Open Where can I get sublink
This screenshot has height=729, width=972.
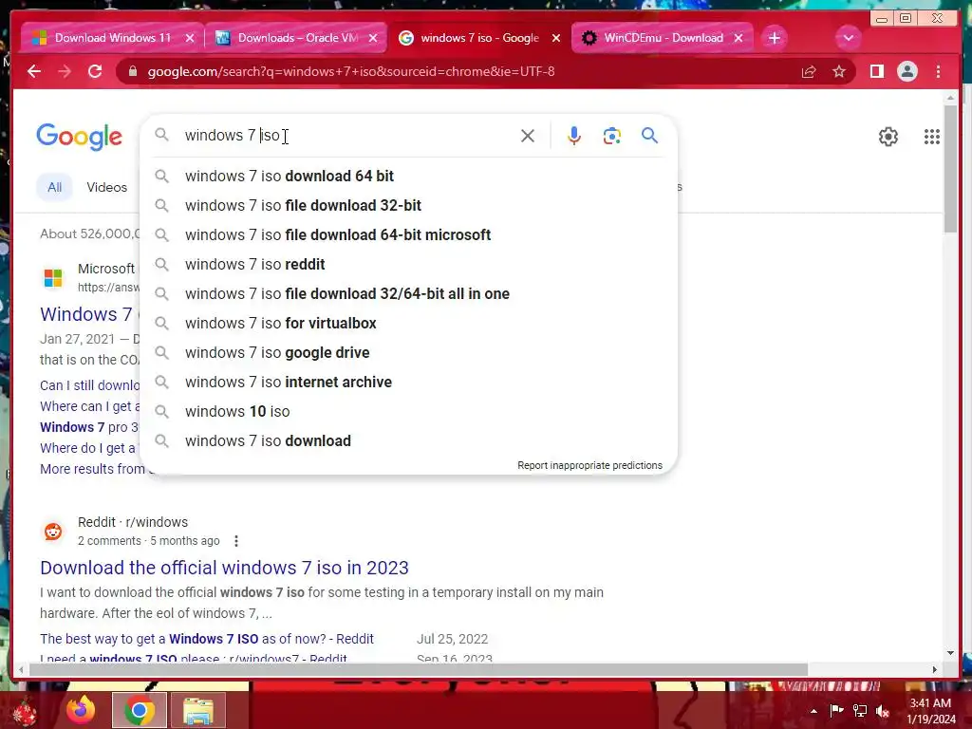pos(90,406)
